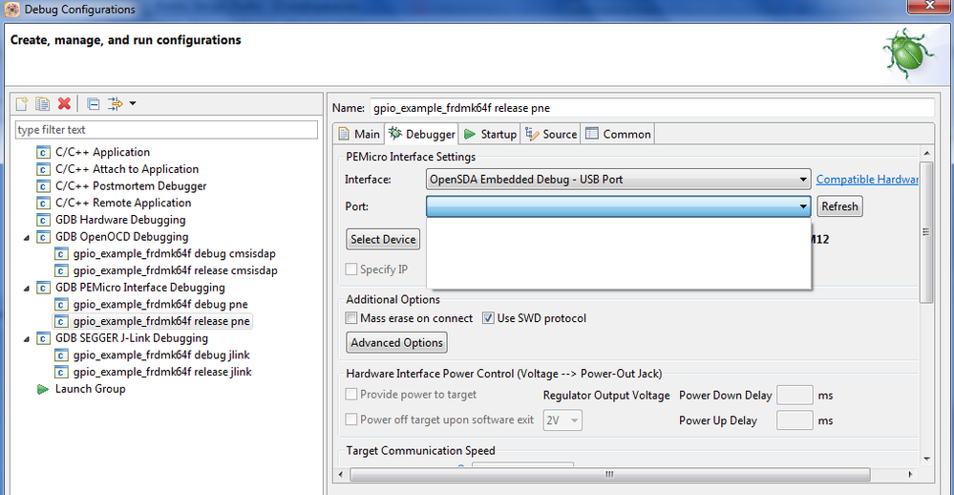Switch to the Debugger tab
Screen dimensions: 954x495
coord(422,134)
